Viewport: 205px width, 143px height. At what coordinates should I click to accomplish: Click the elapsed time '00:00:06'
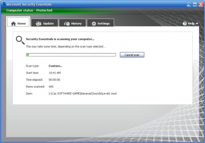54,80
